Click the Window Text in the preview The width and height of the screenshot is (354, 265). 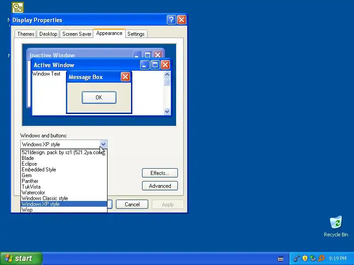(46, 74)
